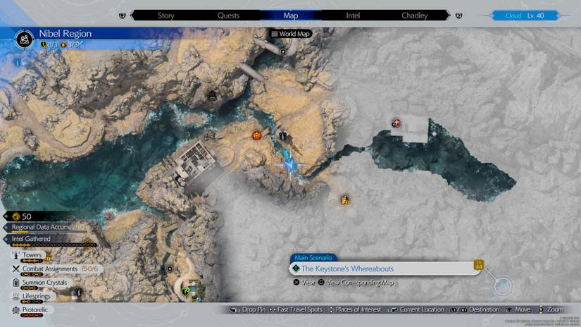Click the Main Scenario label
Image resolution: width=581 pixels, height=327 pixels.
click(x=313, y=258)
